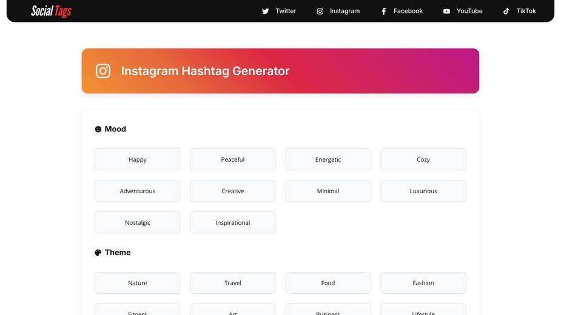The width and height of the screenshot is (561, 315).
Task: Click the Facebook f icon in navbar
Action: (x=383, y=11)
